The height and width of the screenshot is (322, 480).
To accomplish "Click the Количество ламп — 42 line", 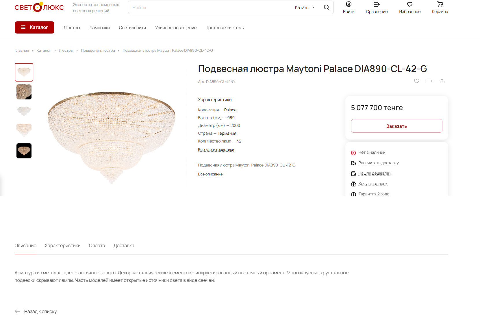I will point(219,141).
